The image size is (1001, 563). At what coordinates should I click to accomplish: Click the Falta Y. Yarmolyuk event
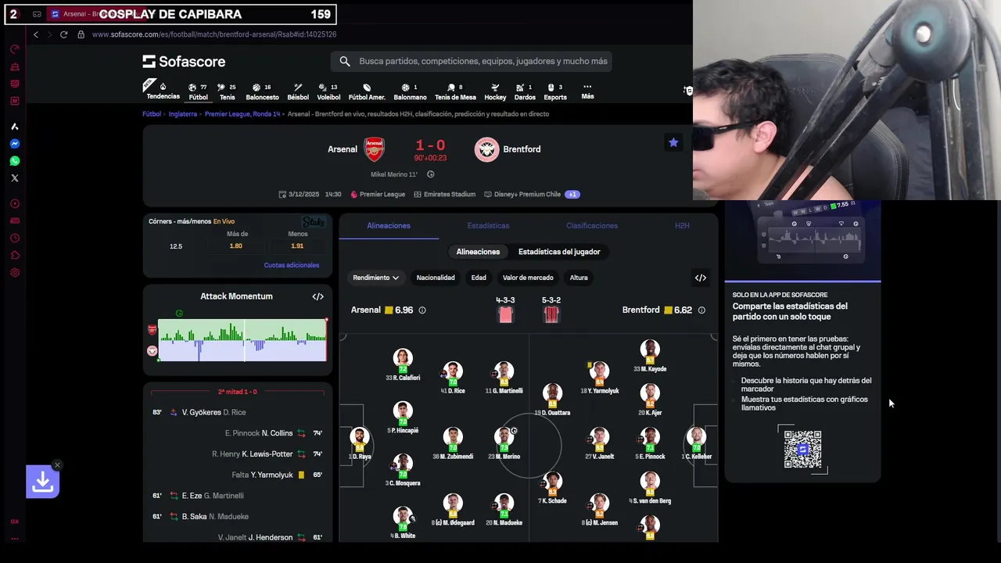pyautogui.click(x=238, y=475)
